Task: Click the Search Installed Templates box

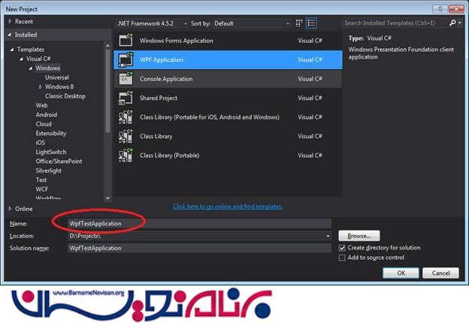Action: tap(395, 23)
